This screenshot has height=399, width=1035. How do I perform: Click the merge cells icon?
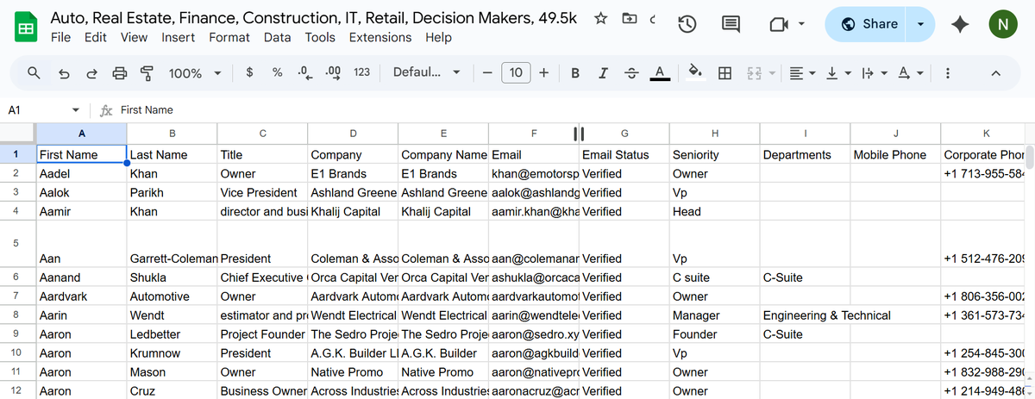(754, 73)
